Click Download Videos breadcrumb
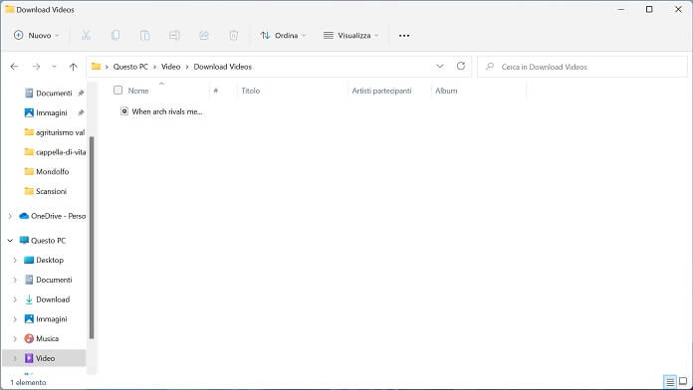693x390 pixels. pos(222,67)
